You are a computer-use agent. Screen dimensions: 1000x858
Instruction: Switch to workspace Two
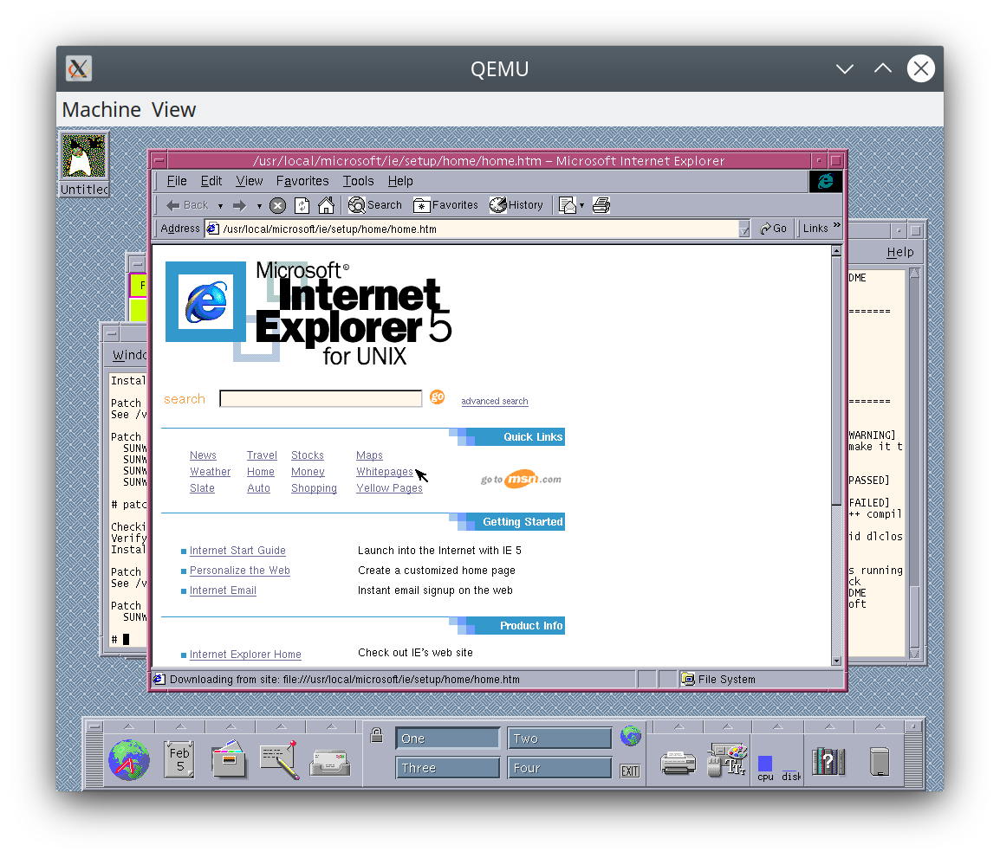[x=559, y=739]
